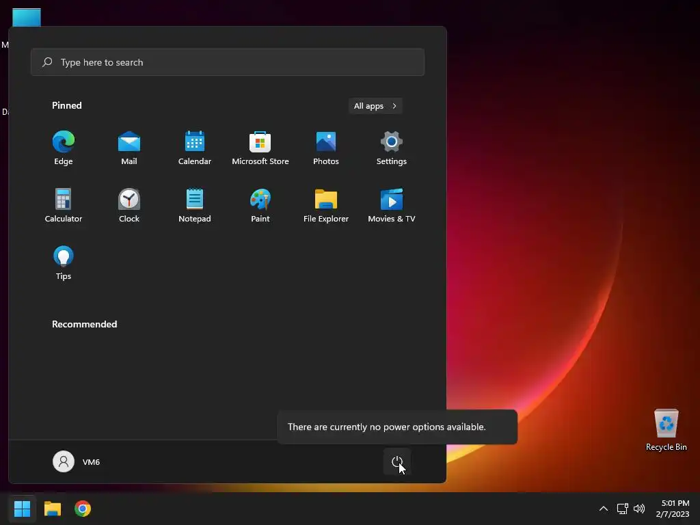Open the network status tray icon
This screenshot has height=525, width=700.
622,509
